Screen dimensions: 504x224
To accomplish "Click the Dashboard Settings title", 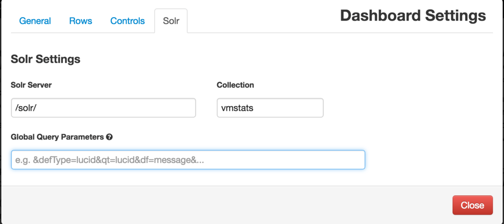I will (413, 15).
